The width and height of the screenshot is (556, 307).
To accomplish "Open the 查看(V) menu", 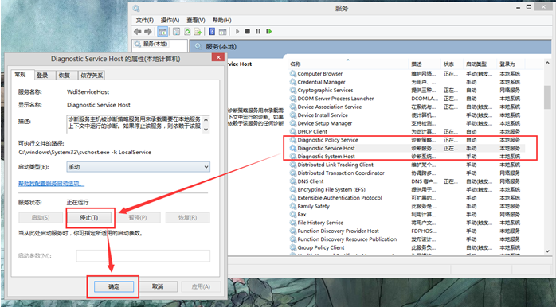I will click(196, 20).
